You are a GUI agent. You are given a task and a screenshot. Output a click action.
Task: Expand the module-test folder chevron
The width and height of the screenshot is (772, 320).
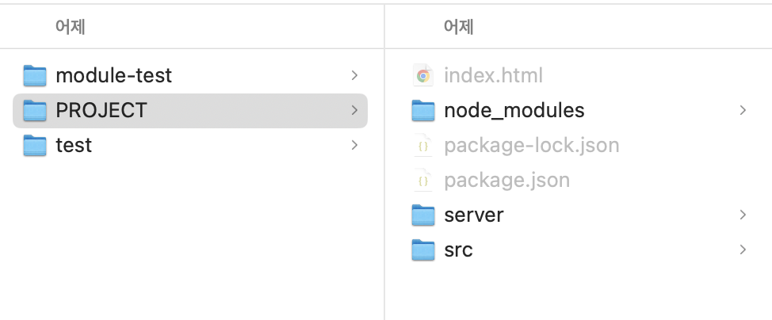pos(354,75)
